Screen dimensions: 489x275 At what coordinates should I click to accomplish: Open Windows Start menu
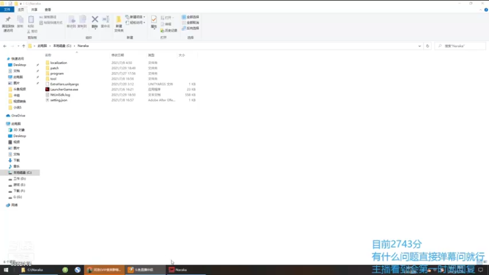pos(6,270)
